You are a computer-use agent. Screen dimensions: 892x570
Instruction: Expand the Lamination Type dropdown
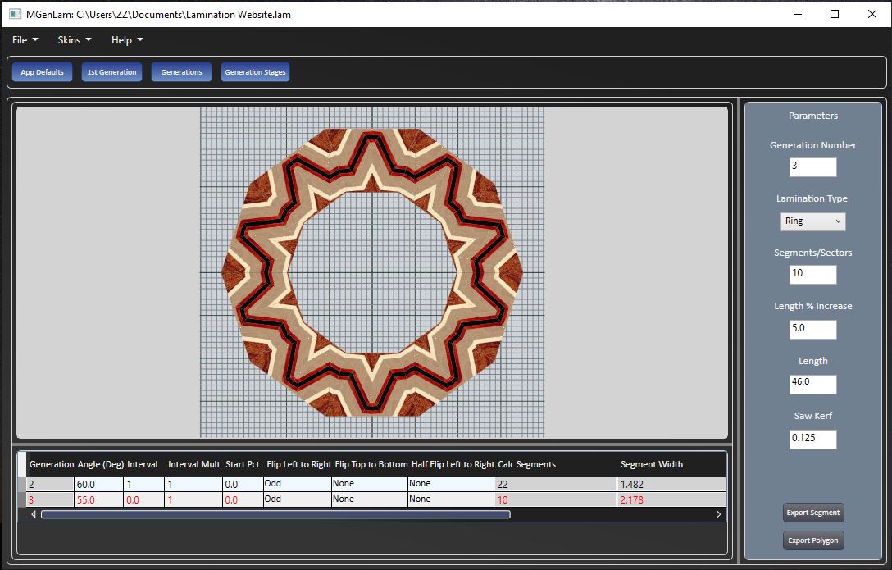click(812, 221)
